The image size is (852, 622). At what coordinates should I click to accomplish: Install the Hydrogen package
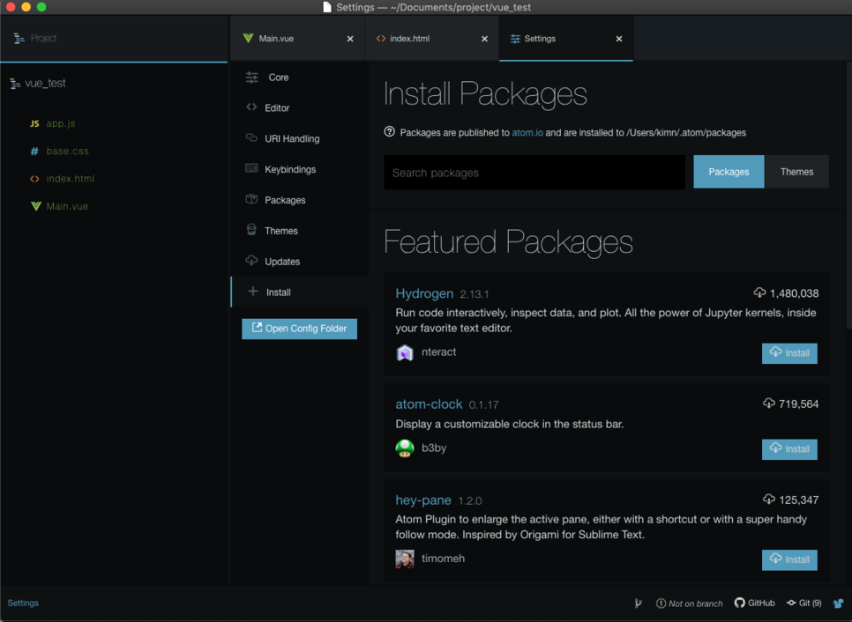coord(789,352)
